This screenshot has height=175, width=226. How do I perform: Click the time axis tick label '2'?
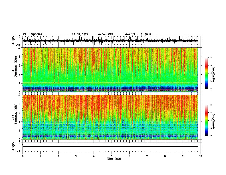click(58, 156)
